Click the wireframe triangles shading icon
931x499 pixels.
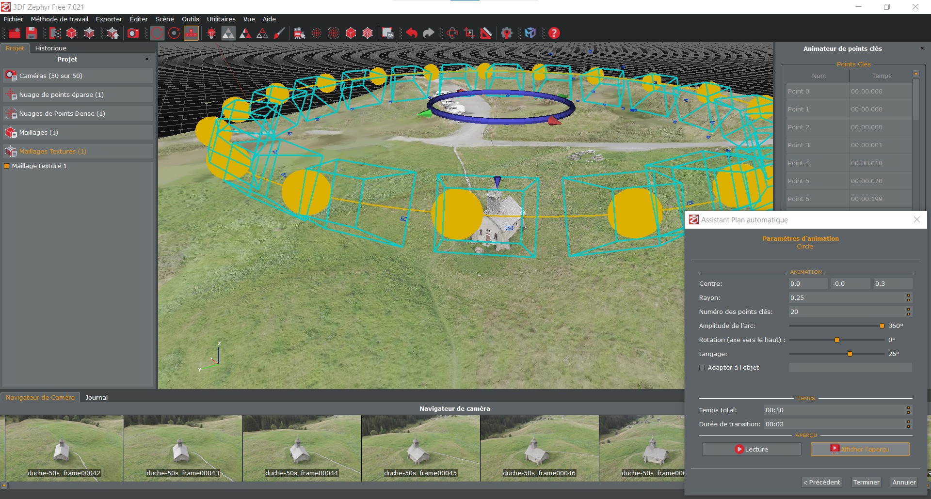tap(262, 33)
